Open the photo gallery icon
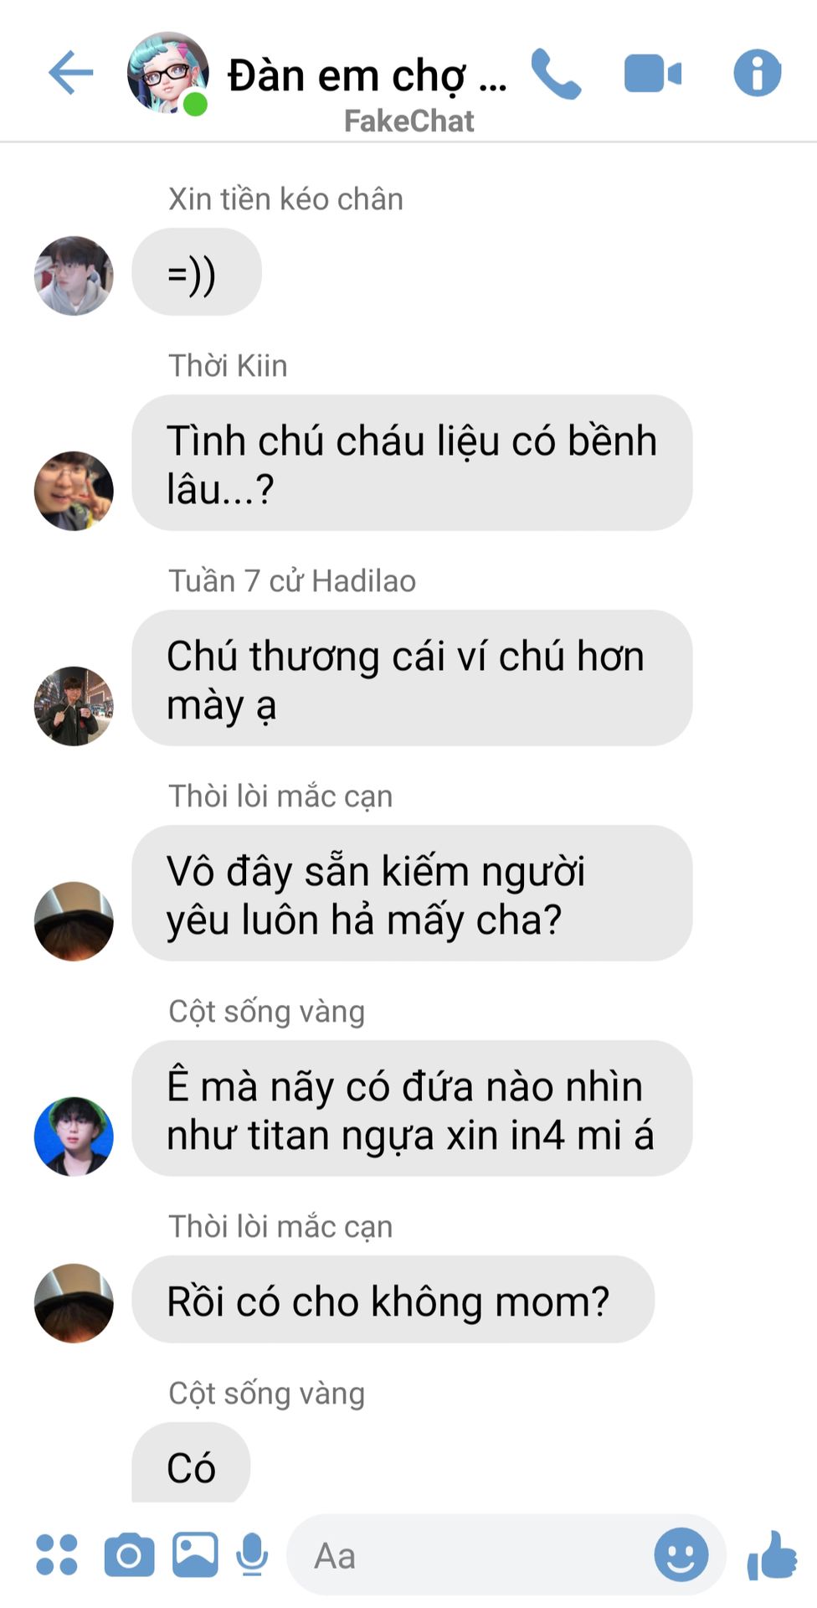The width and height of the screenshot is (817, 1608). point(195,1554)
